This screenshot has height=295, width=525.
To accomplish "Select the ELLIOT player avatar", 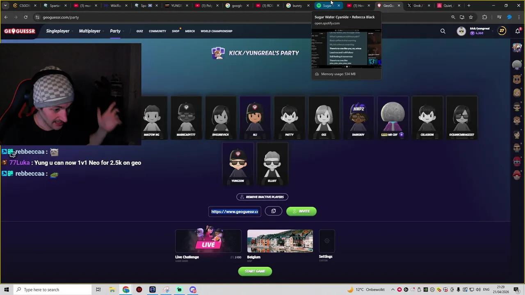I will tap(272, 164).
